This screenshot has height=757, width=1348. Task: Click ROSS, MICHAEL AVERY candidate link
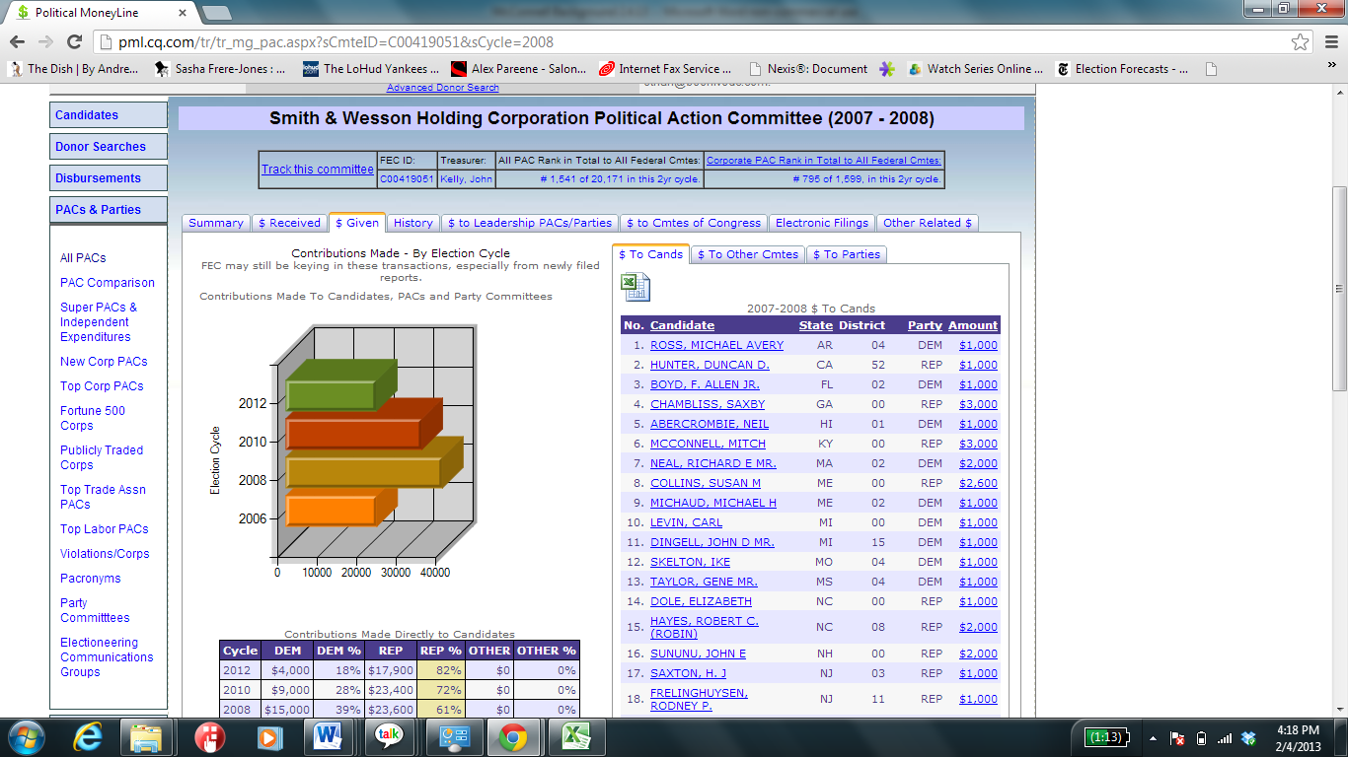(716, 345)
